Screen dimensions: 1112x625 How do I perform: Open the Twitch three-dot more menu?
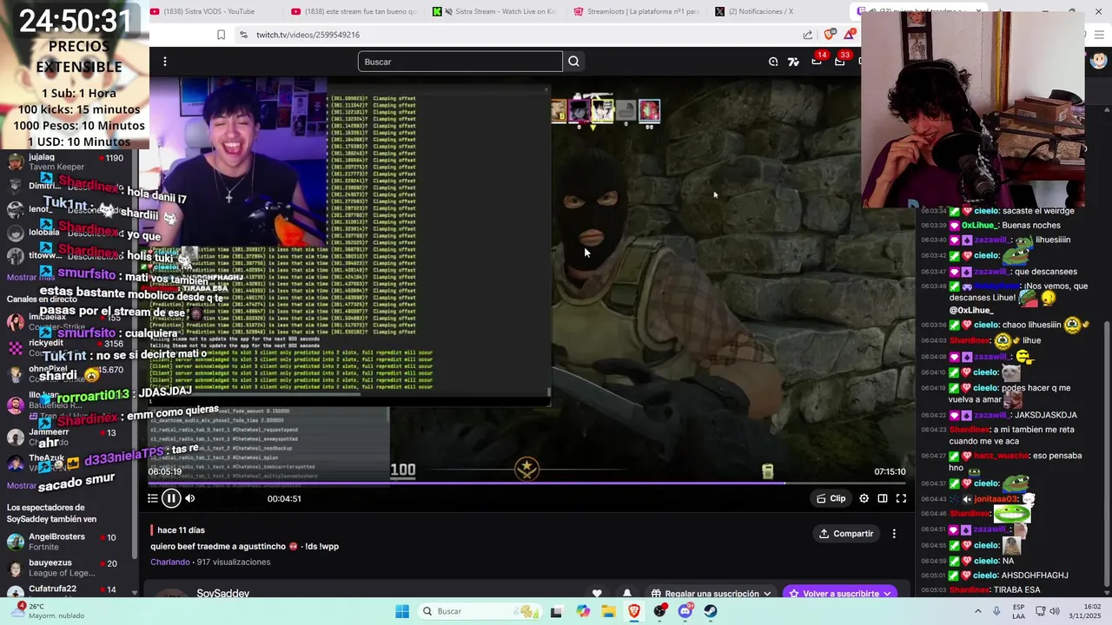pos(165,62)
